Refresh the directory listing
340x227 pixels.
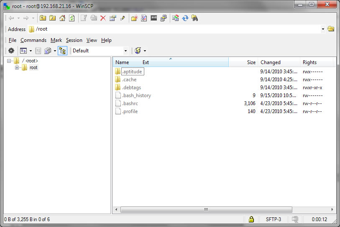click(72, 18)
